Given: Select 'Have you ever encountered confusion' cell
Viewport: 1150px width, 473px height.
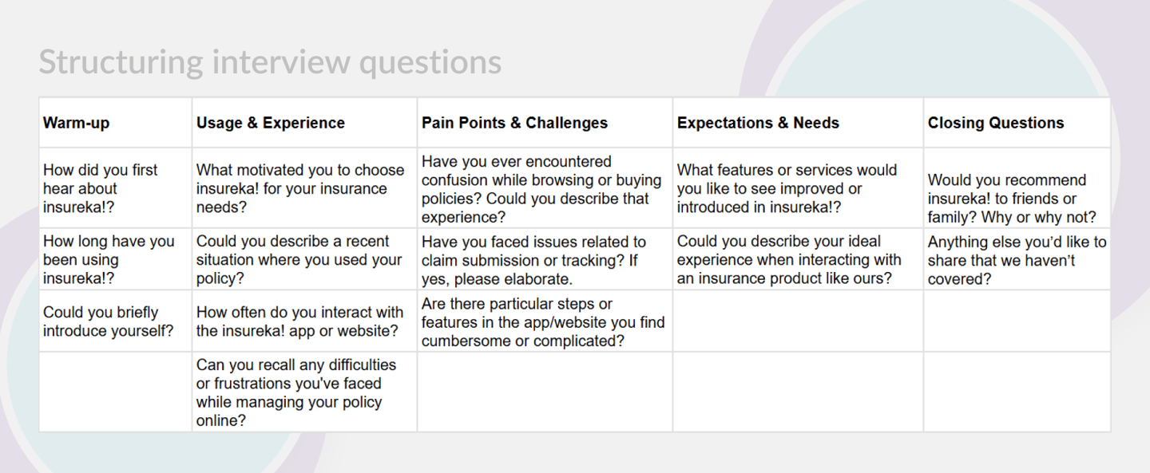Looking at the screenshot, I should point(544,189).
